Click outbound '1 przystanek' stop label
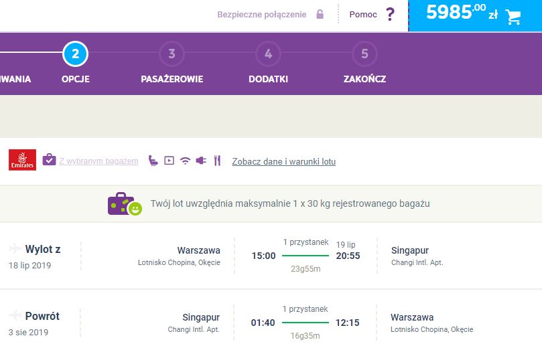This screenshot has width=542, height=346. click(306, 242)
